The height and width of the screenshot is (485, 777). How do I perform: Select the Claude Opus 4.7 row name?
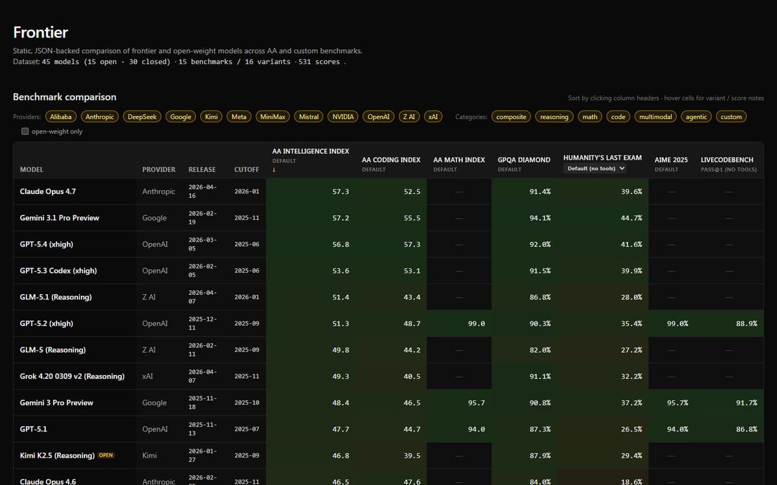pos(48,191)
